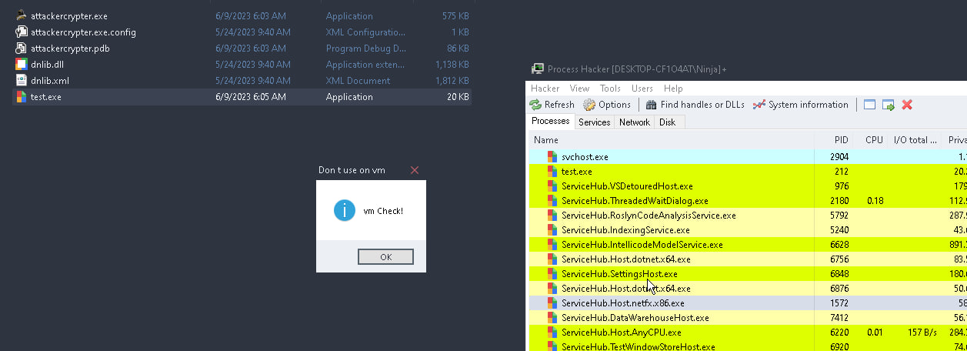
Task: Click ServiceHub.IntellicodeModelService.exe process icon
Action: tap(552, 245)
